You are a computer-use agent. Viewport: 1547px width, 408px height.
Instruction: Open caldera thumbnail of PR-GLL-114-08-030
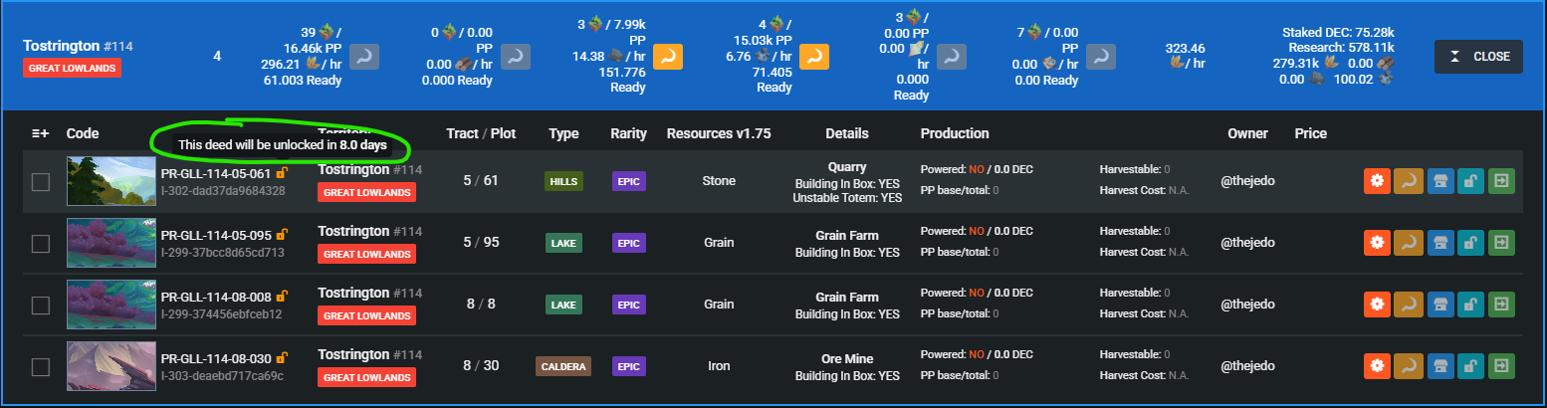click(111, 366)
